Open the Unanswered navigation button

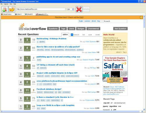click(93, 29)
